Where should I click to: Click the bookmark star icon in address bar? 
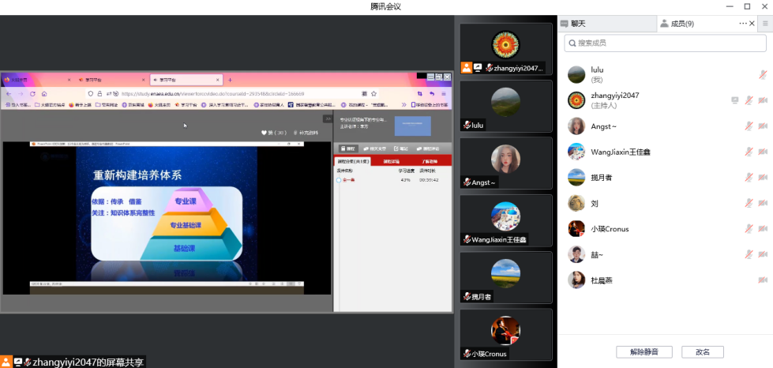(x=374, y=93)
